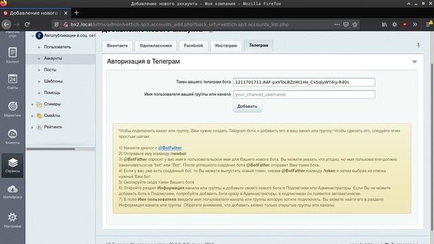Click Автопубликации в соц. сетях module icon
Viewport: 434px width, 244px height.
point(39,35)
